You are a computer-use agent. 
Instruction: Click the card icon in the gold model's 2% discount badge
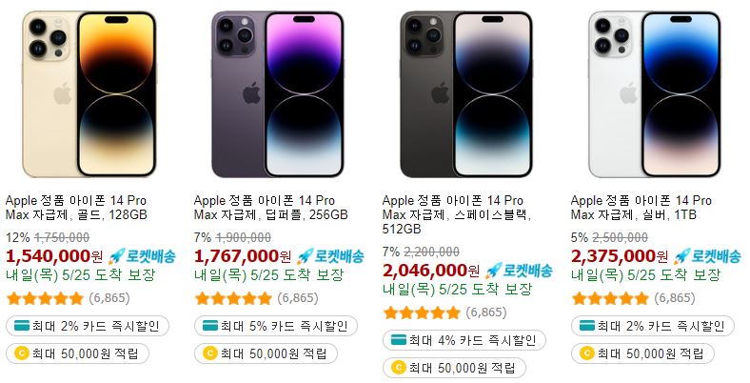(22, 326)
